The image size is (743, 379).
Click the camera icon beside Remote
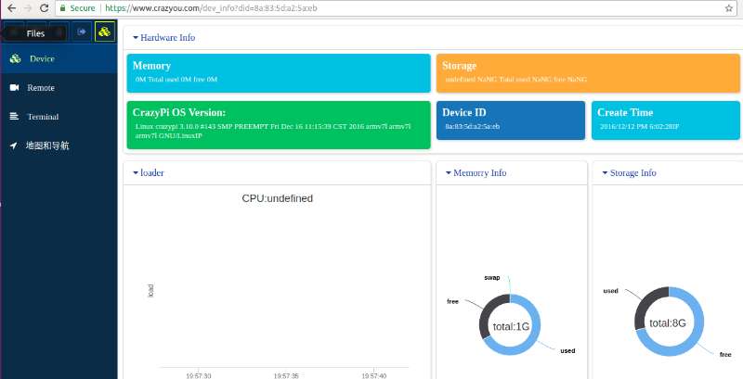tap(15, 88)
